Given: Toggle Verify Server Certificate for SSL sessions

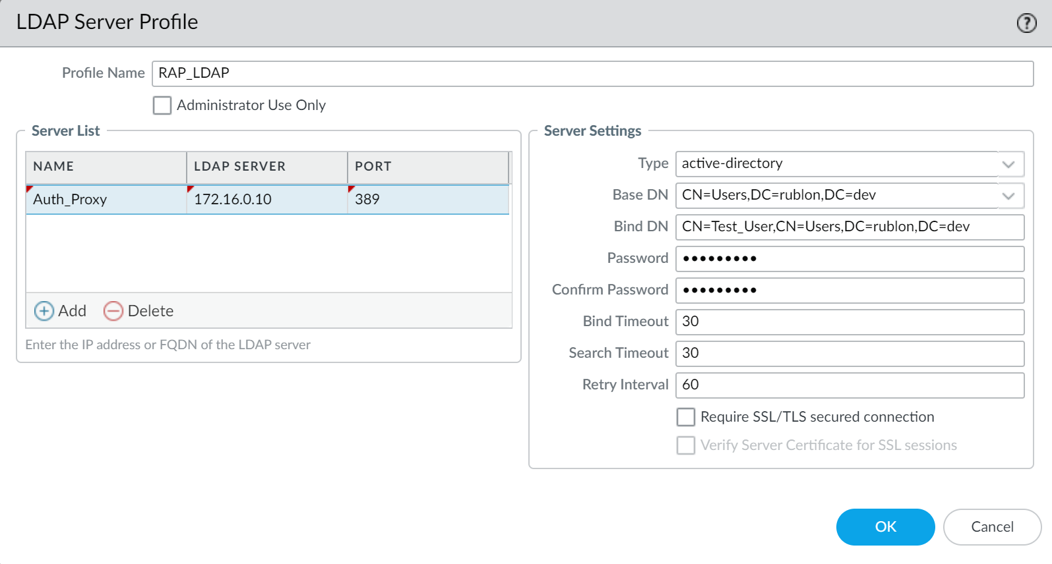Looking at the screenshot, I should (686, 445).
